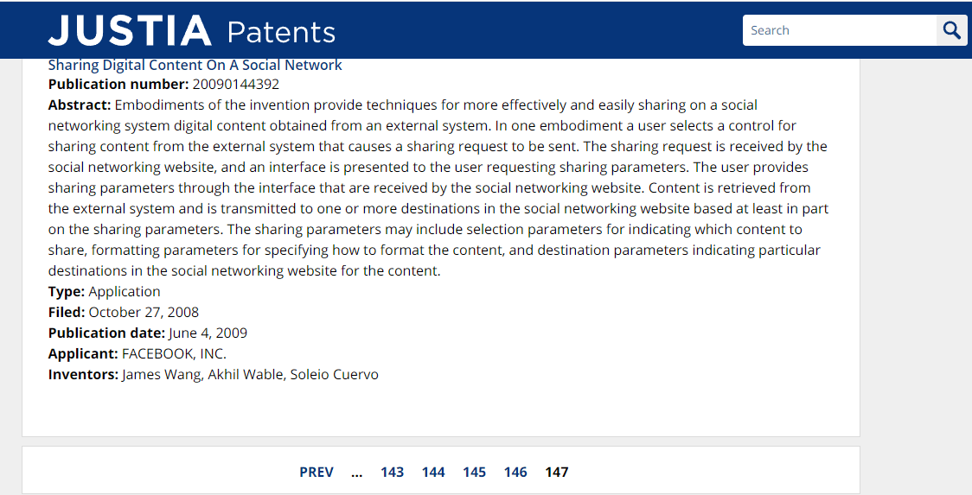This screenshot has height=495, width=972.
Task: Jump to results page 146
Action: [515, 472]
